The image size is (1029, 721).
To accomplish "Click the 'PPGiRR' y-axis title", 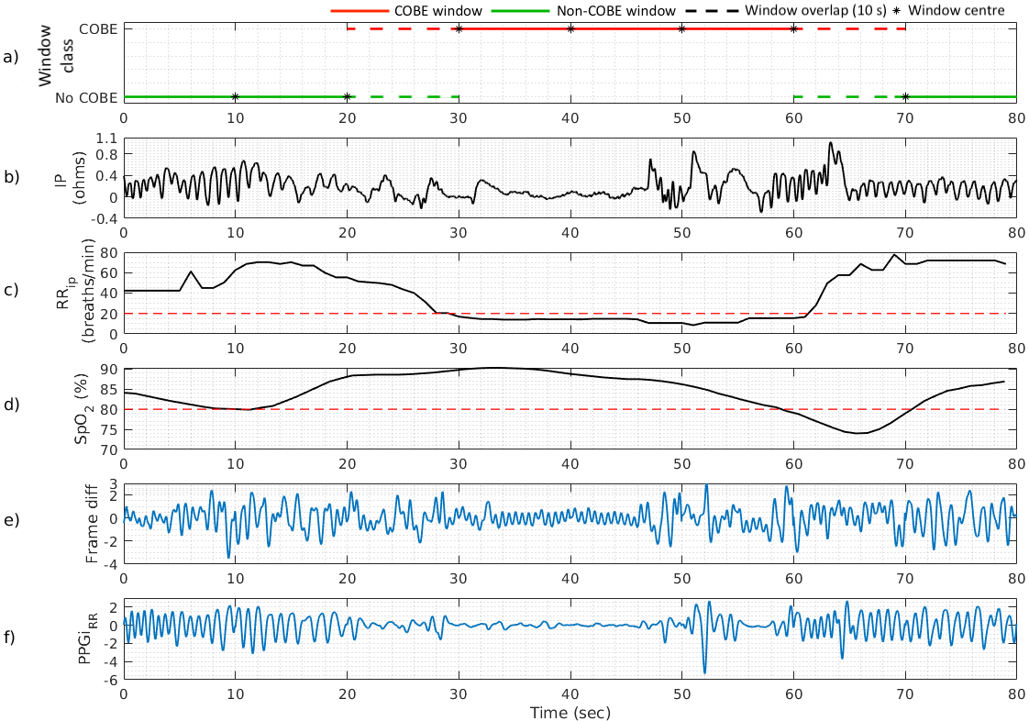I will tap(88, 638).
